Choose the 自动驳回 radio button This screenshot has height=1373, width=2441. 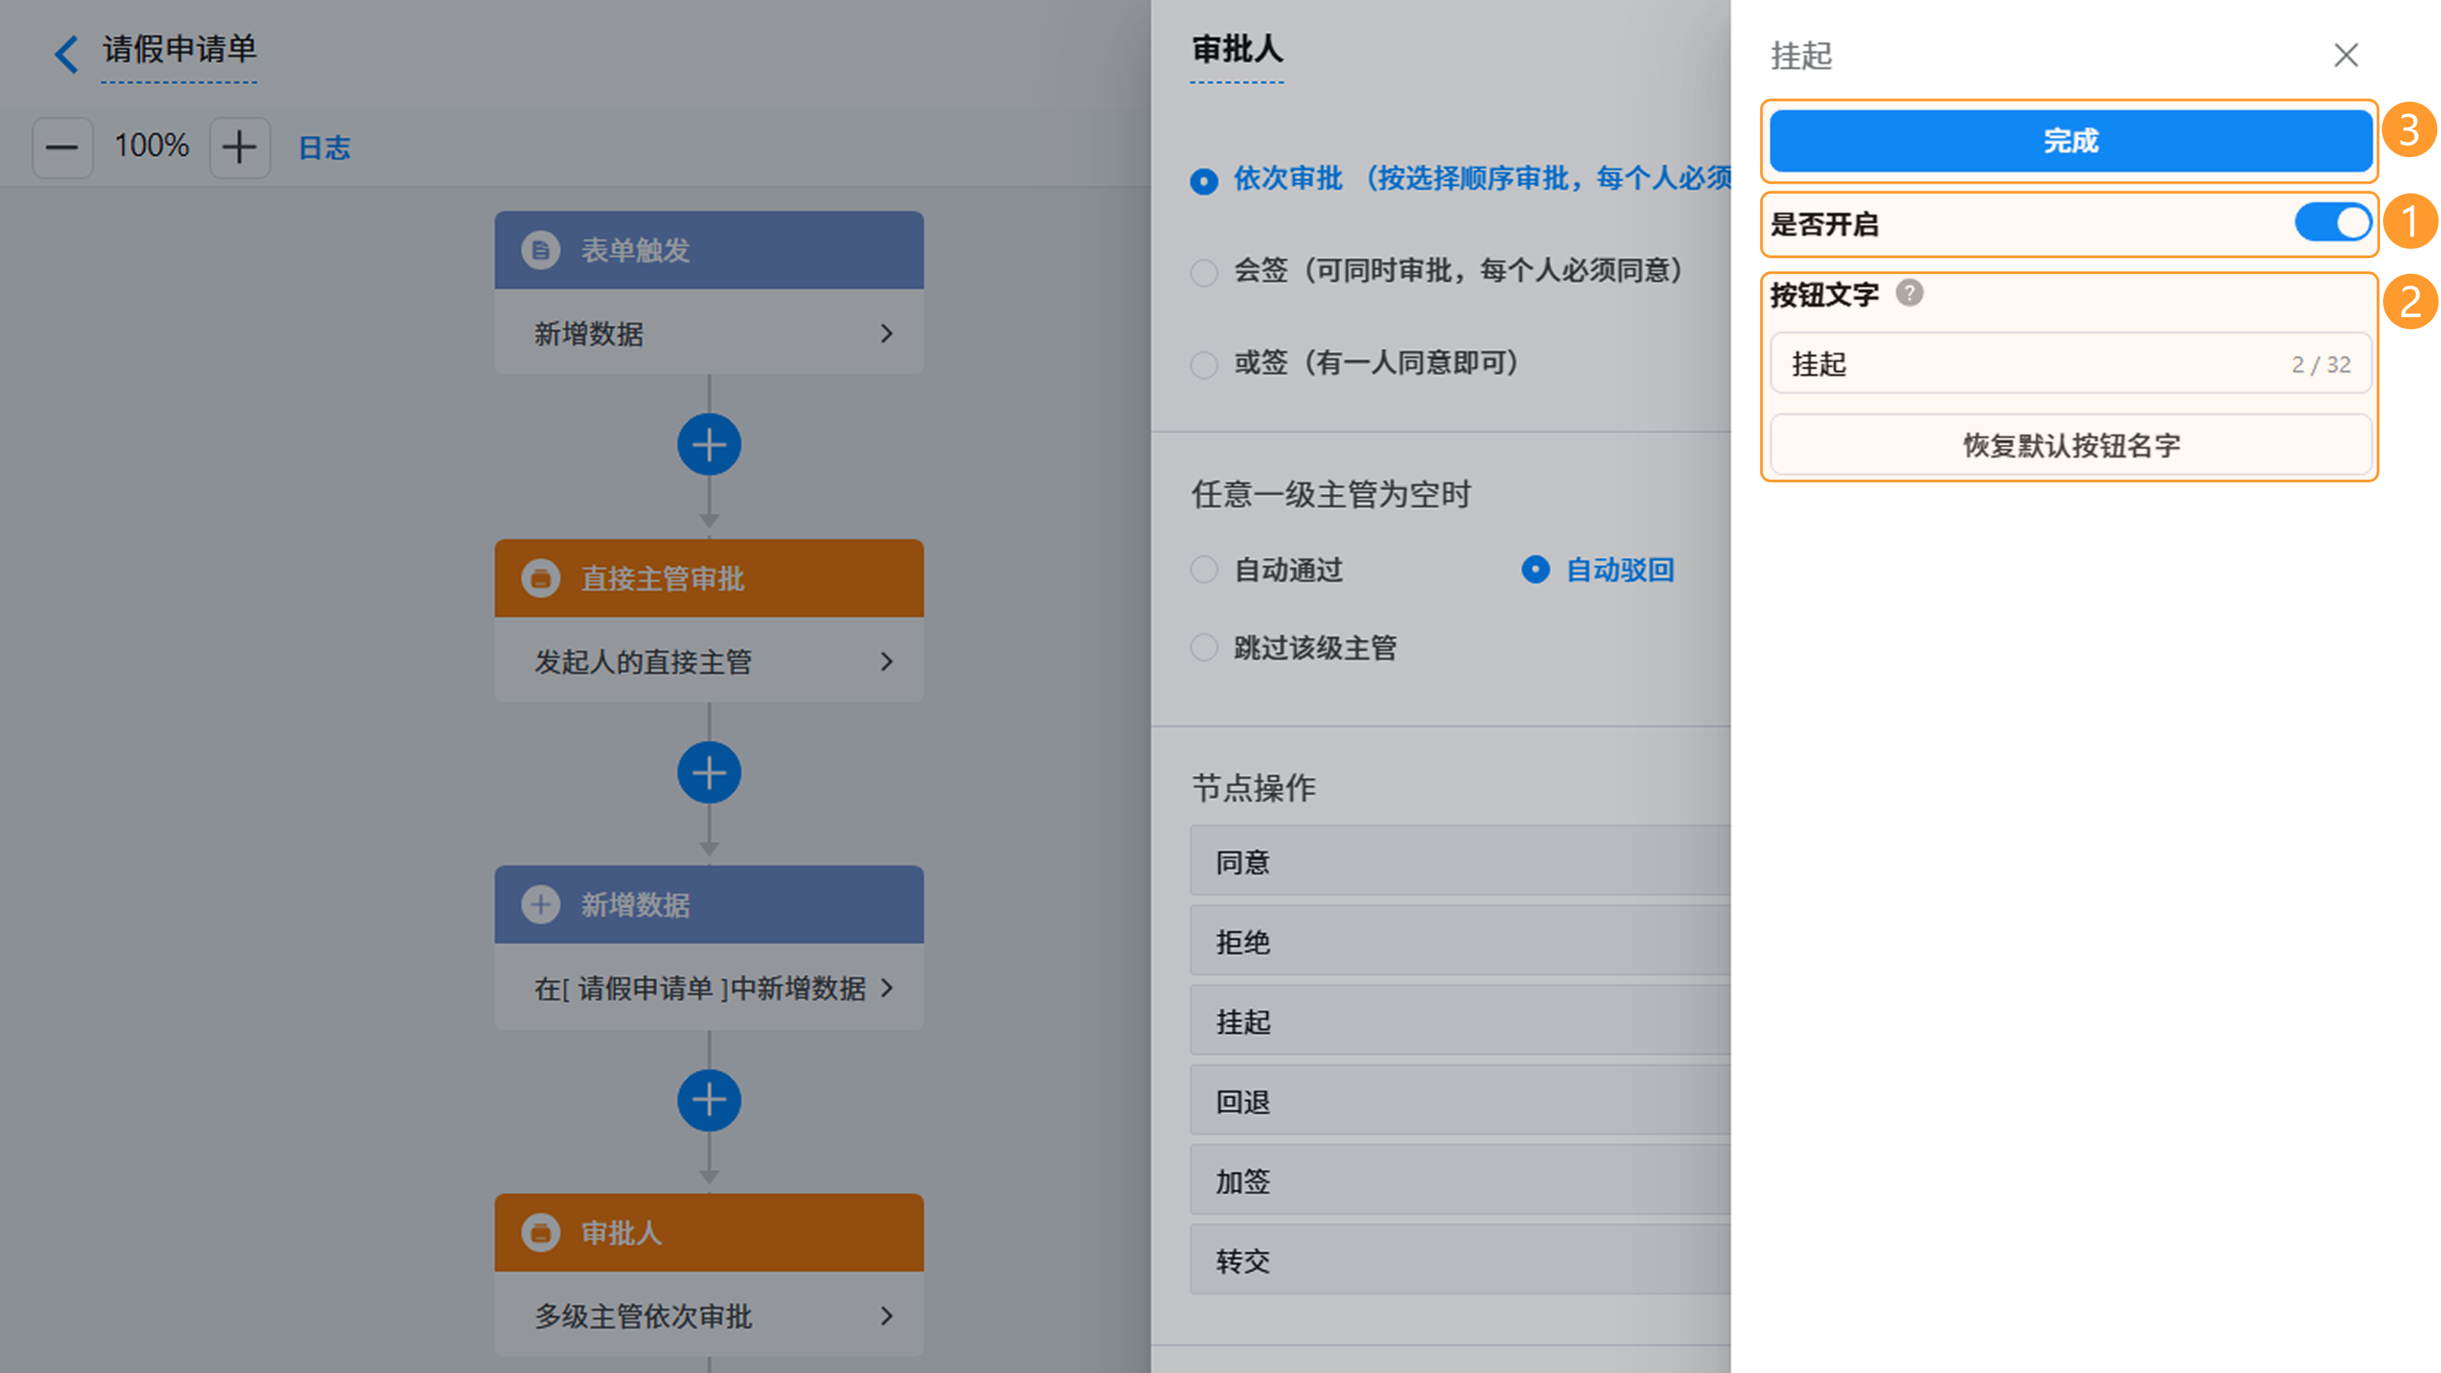tap(1535, 570)
